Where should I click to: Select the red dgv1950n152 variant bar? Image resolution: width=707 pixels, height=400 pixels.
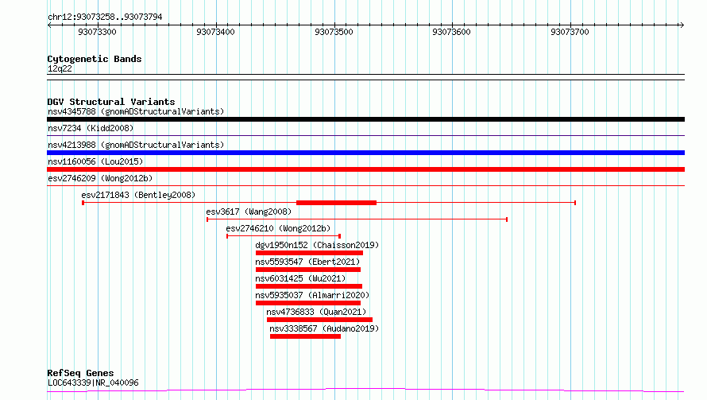(309, 253)
